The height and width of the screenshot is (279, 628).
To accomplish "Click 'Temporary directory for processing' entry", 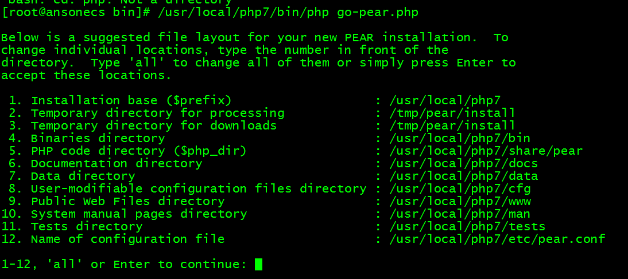I will point(157,113).
